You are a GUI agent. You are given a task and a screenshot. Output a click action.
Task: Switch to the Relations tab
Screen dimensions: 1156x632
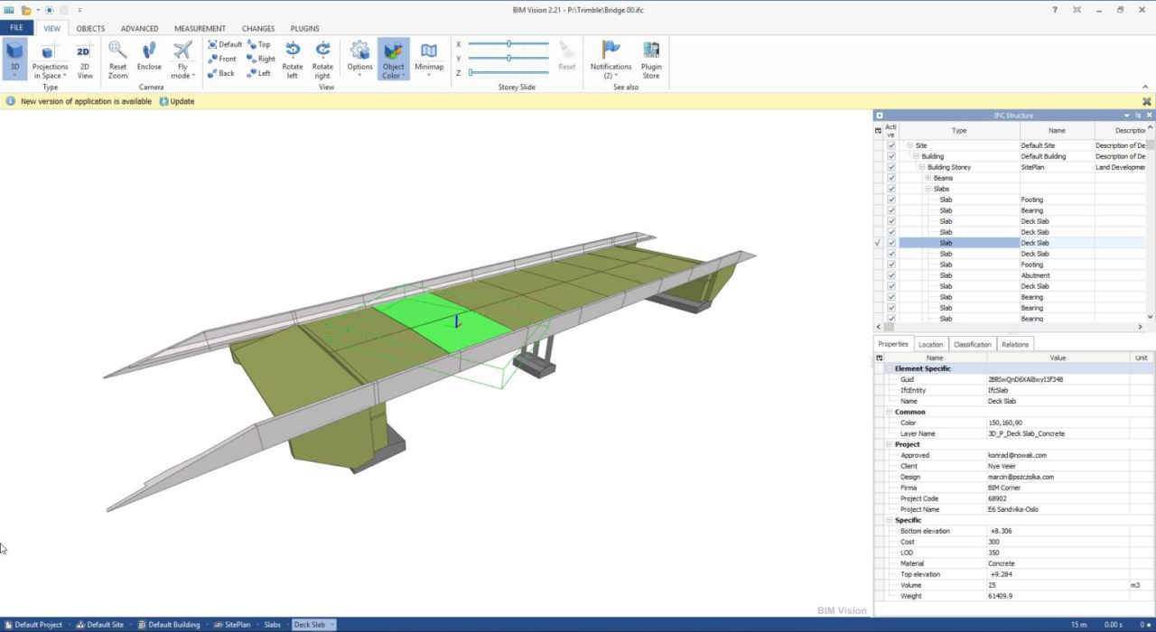tap(1015, 344)
